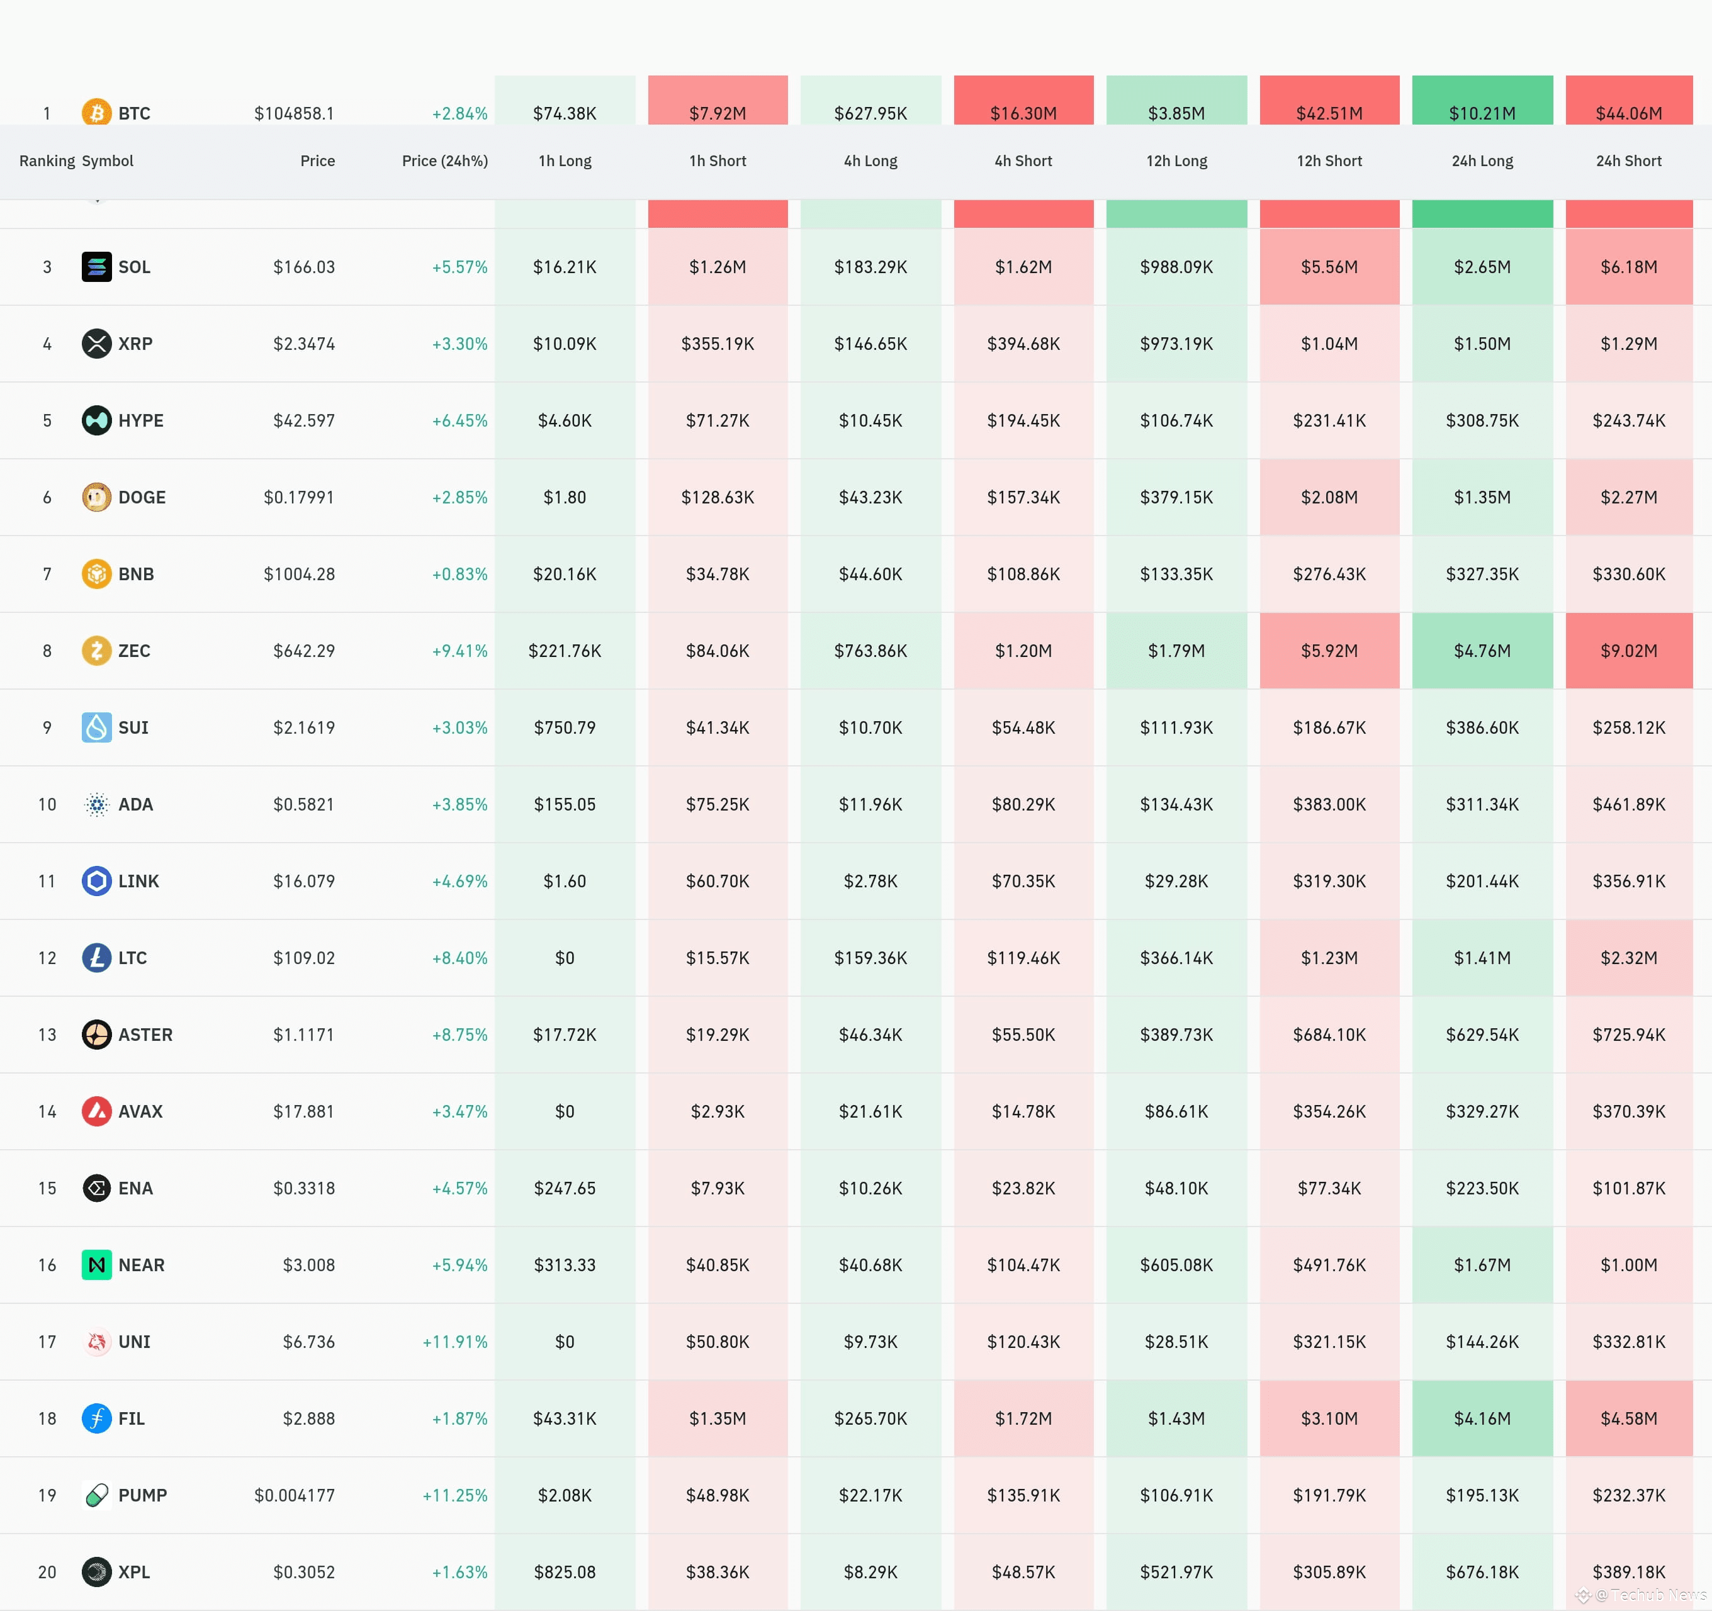Click the Solana SOL logo icon
1712x1611 pixels.
96,267
